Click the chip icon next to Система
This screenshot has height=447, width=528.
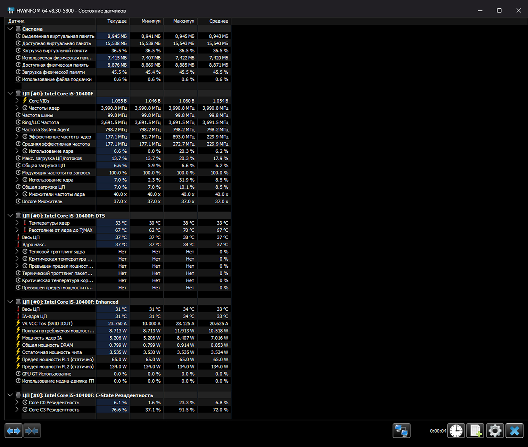pyautogui.click(x=18, y=29)
